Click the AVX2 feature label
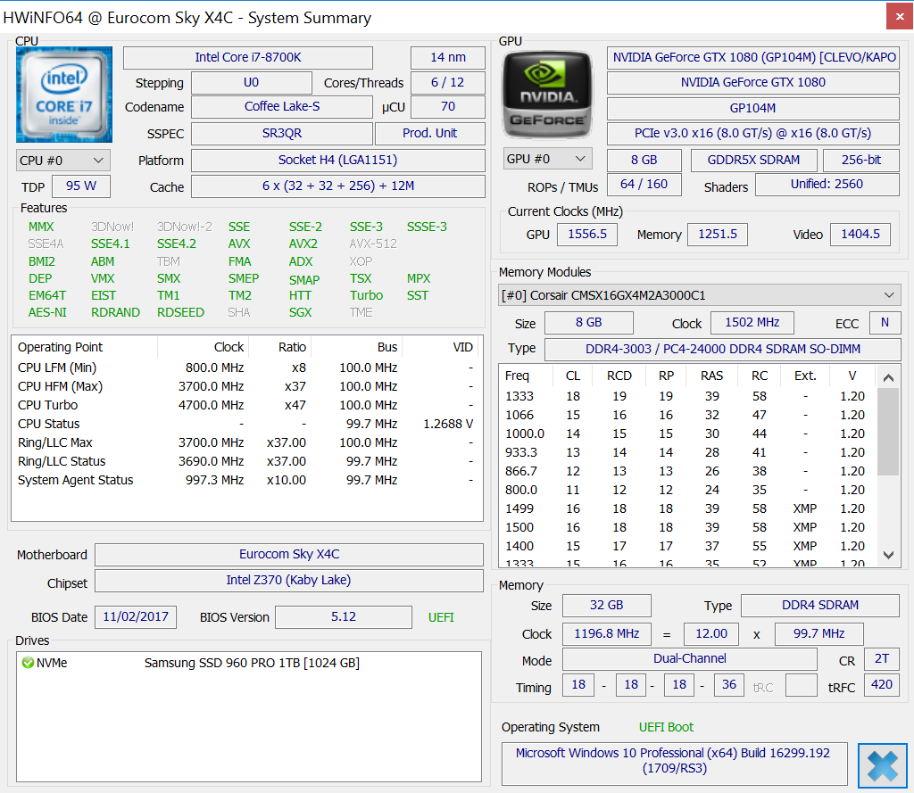 click(303, 244)
